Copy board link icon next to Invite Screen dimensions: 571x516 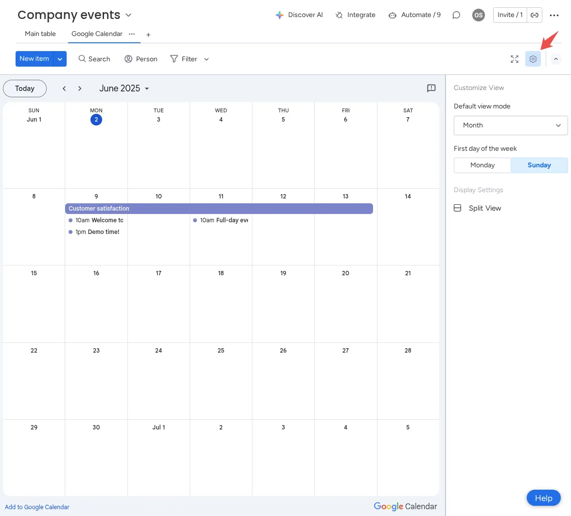click(x=534, y=15)
